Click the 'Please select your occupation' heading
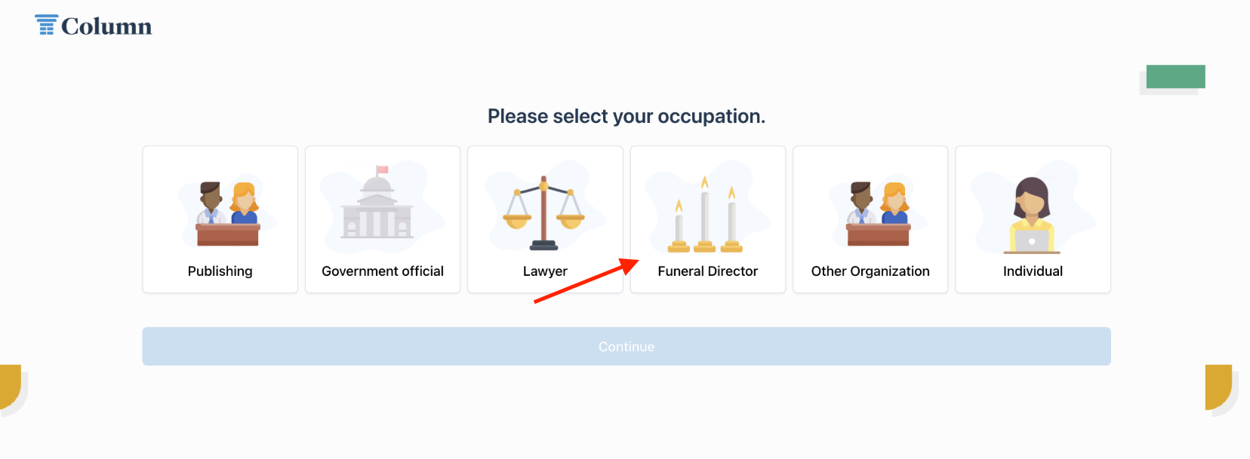This screenshot has width=1250, height=459. click(x=627, y=116)
